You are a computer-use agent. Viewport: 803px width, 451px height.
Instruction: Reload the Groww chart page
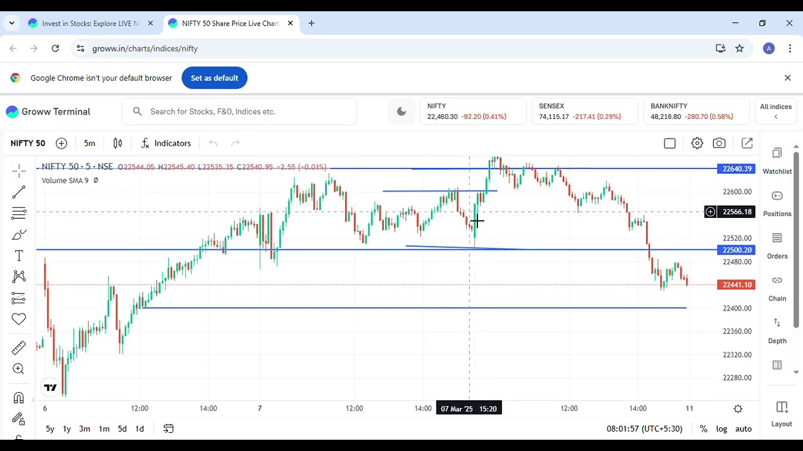click(x=55, y=48)
